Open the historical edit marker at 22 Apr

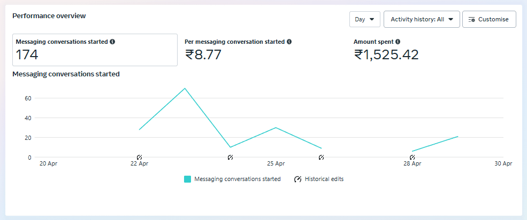[x=139, y=158]
